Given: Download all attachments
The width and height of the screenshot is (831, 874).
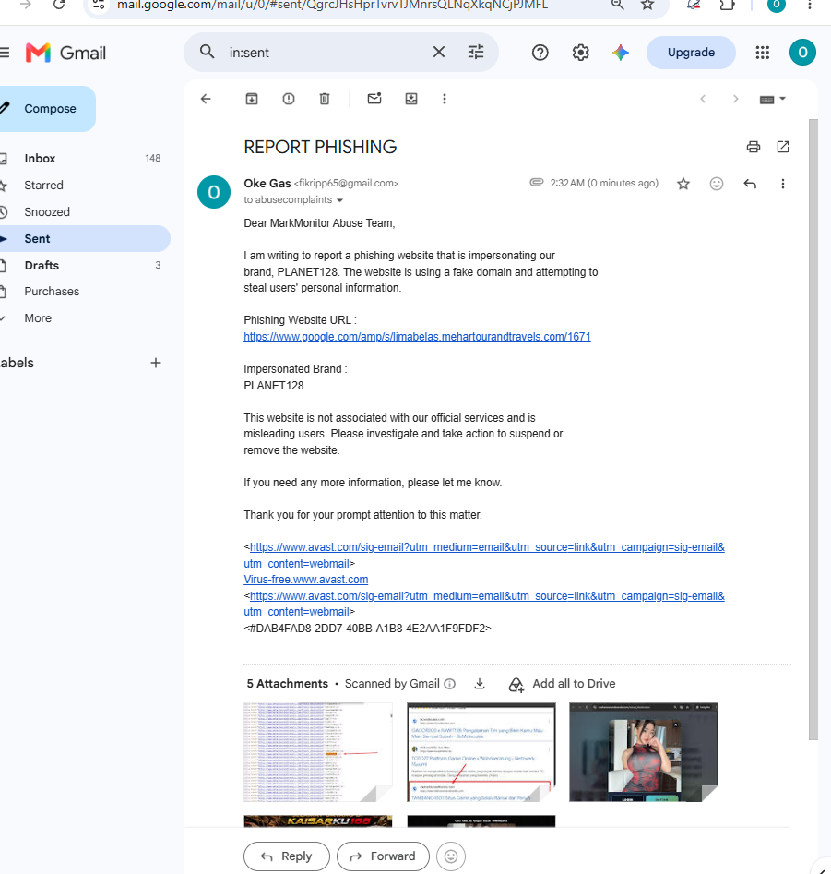Looking at the screenshot, I should click(x=479, y=683).
